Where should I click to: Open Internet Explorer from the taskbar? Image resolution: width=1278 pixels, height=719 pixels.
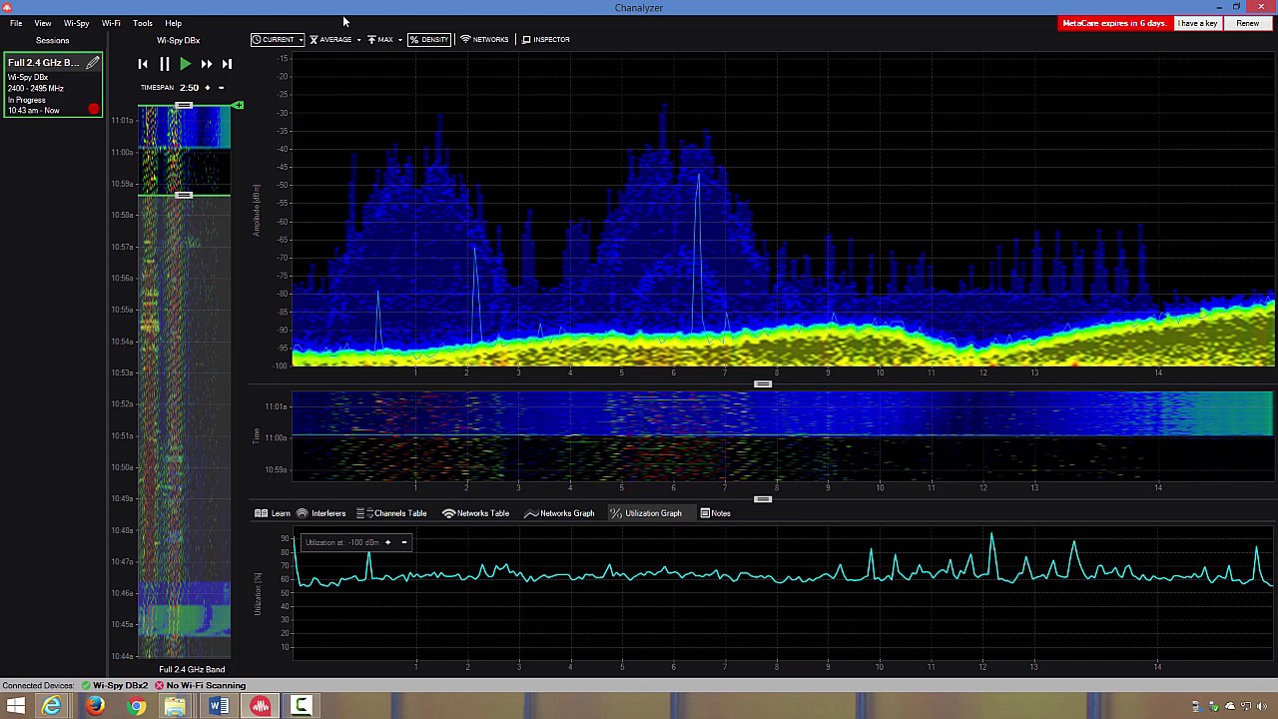click(52, 707)
